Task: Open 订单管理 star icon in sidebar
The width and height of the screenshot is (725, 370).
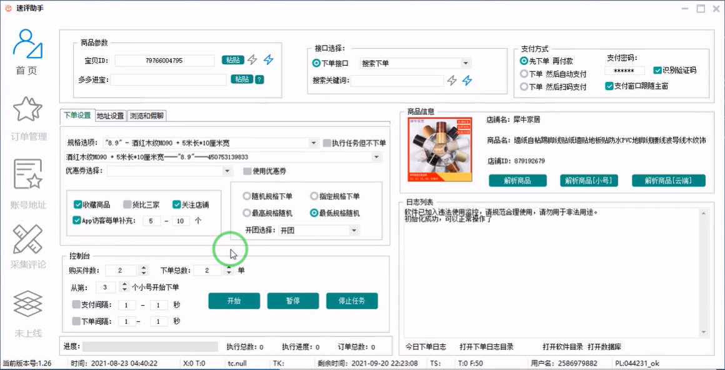Action: click(x=27, y=109)
